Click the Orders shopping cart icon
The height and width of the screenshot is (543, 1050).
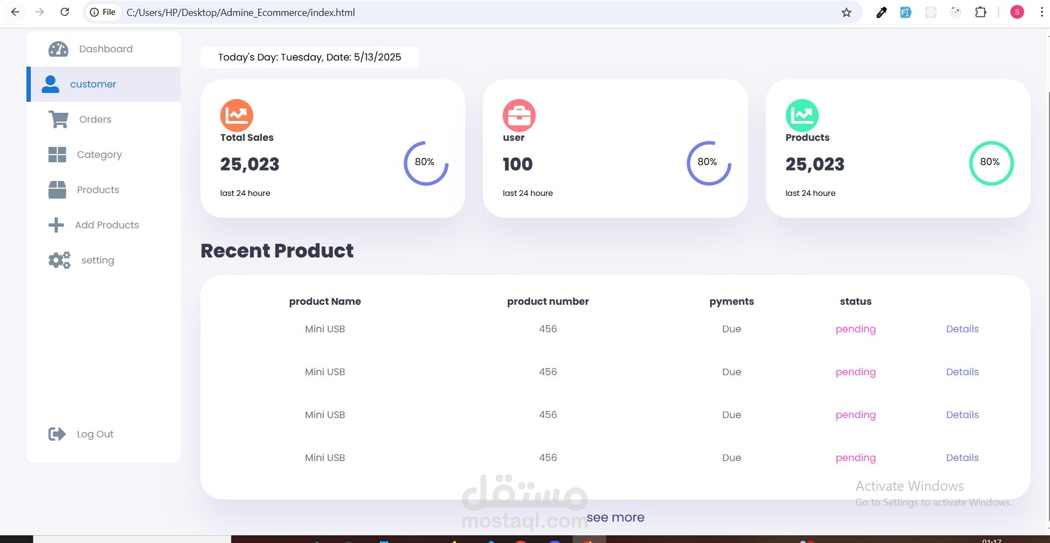click(x=58, y=119)
